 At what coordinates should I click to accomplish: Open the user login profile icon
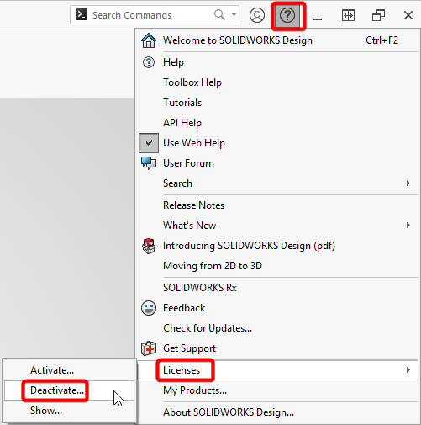257,15
